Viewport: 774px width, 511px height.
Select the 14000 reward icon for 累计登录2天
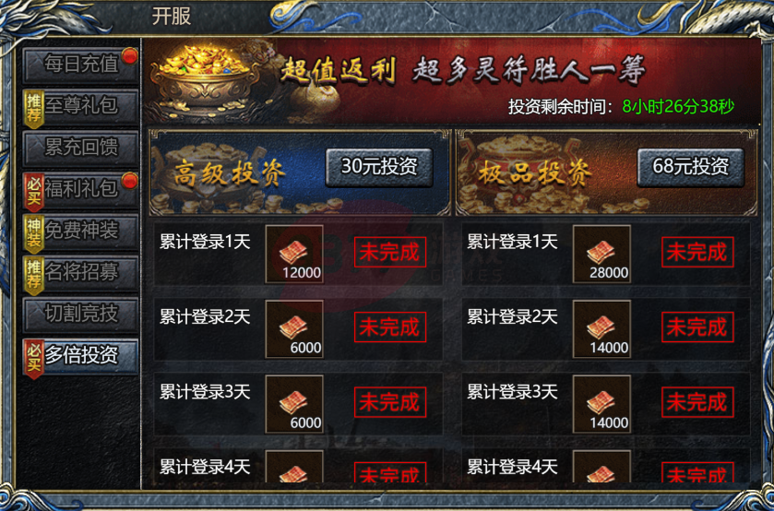[601, 329]
